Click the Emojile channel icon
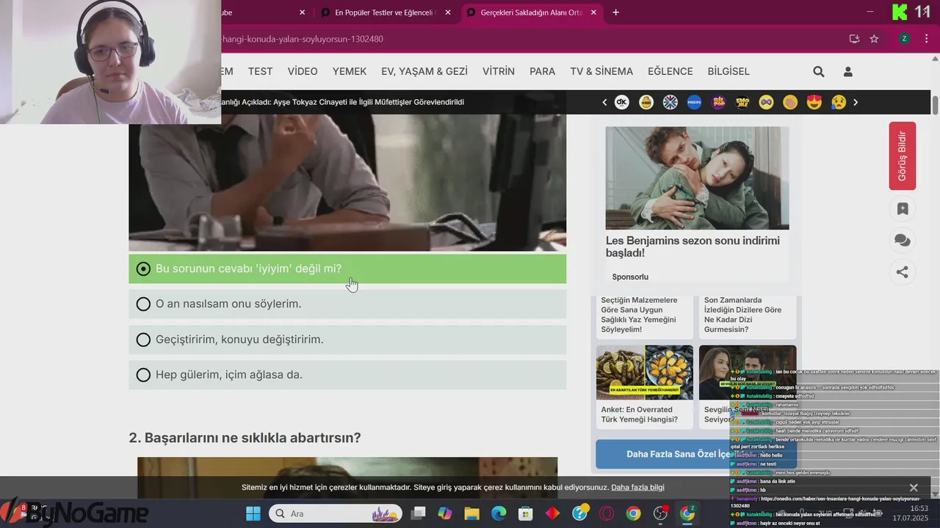The image size is (940, 528). click(x=742, y=103)
